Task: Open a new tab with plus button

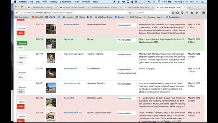Action: (190, 8)
